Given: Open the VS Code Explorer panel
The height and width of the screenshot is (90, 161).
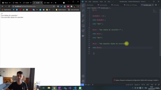Looking at the screenshot, I should click(83, 5).
